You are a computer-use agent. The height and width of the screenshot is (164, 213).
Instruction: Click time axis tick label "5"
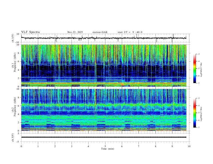point(105,146)
